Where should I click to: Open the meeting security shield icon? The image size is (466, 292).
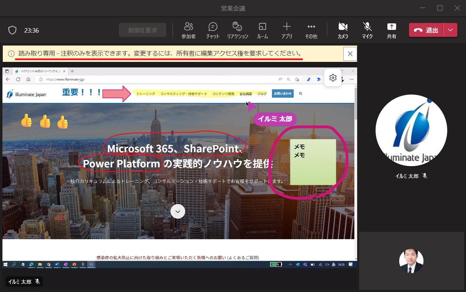[13, 30]
